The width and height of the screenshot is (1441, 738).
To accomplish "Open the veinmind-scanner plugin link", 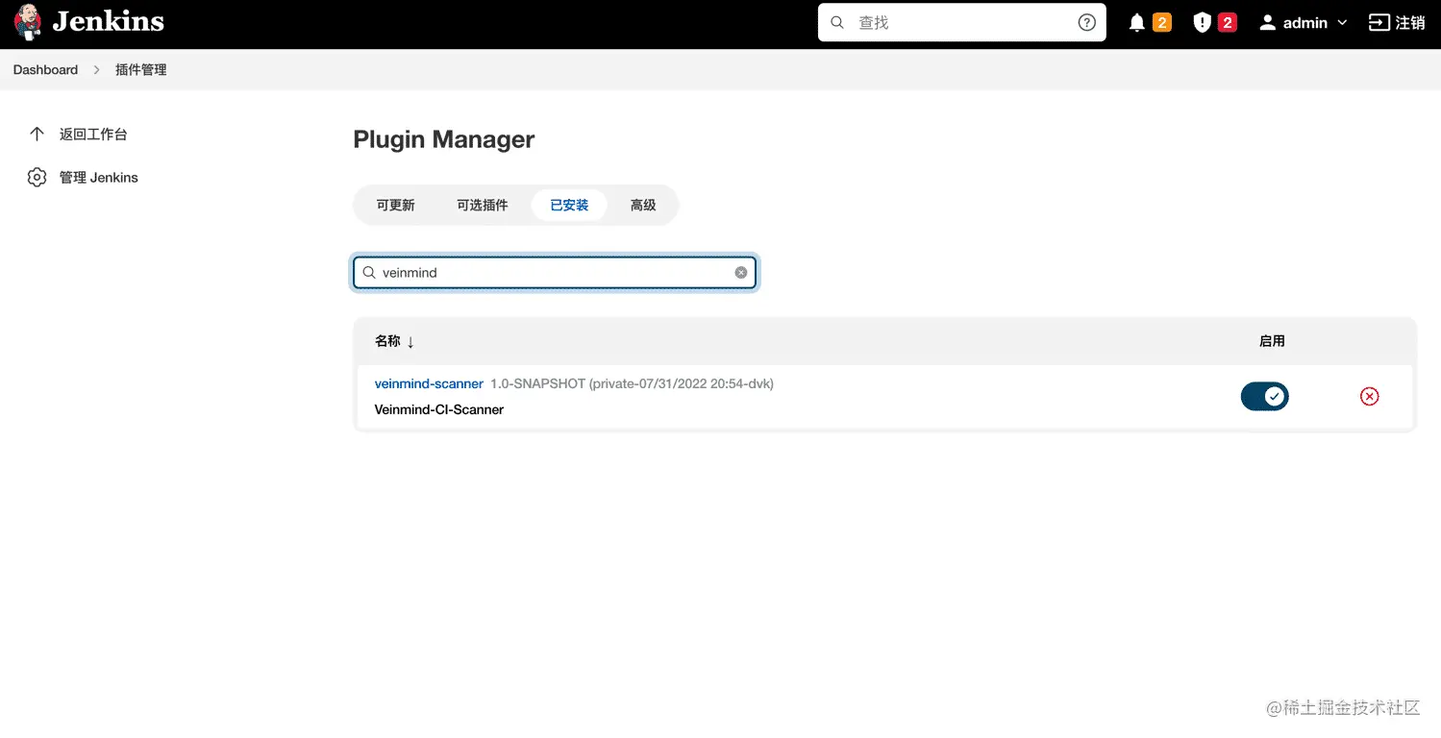I will (x=429, y=383).
